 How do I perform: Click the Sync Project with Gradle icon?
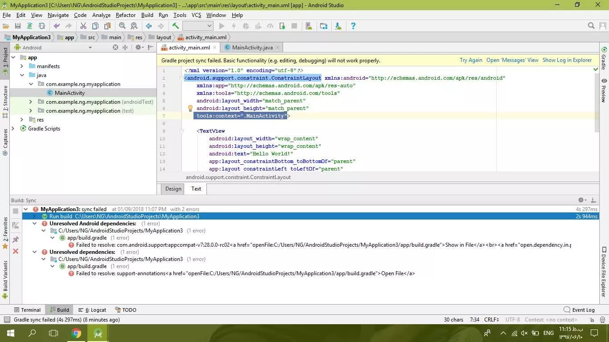click(30, 26)
